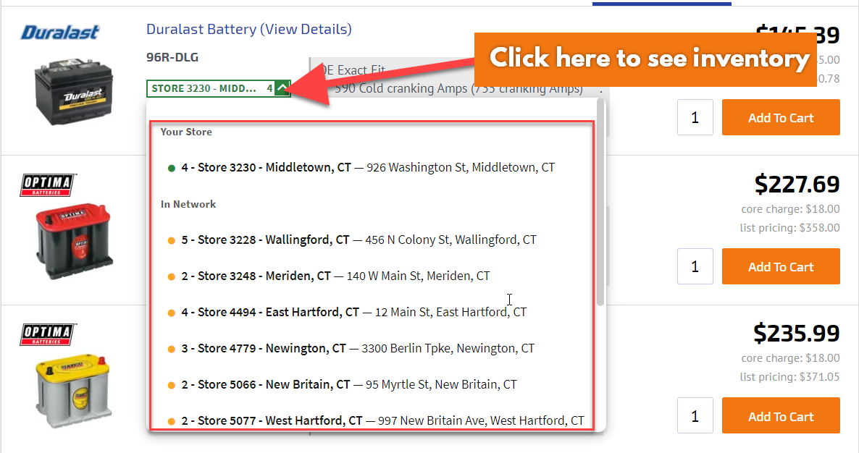Click the $235.99 price
This screenshot has height=453, width=859.
coord(797,333)
